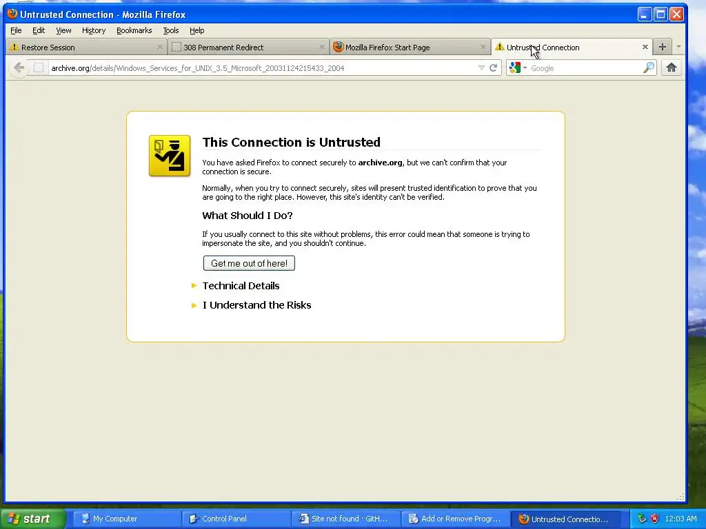Click the site identity icon in address bar
The image size is (706, 529).
[39, 68]
